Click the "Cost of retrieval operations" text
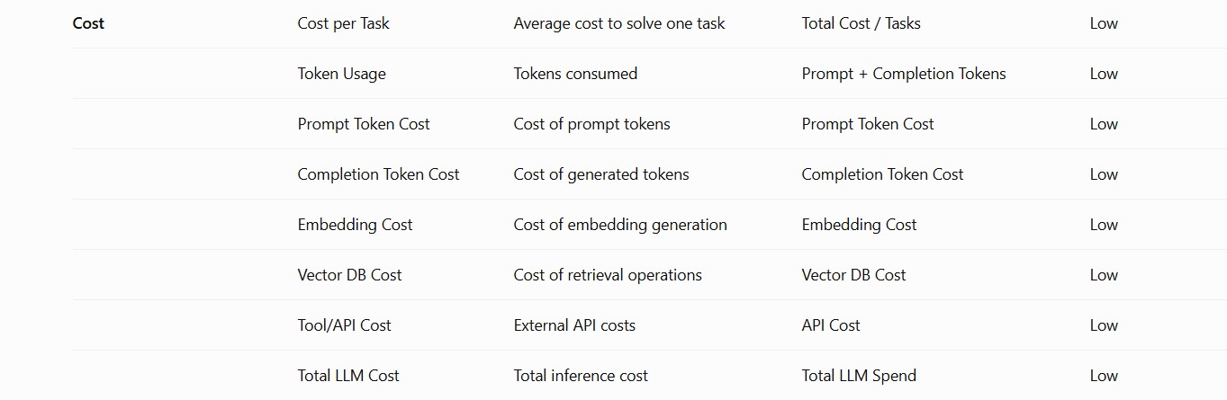 click(x=608, y=275)
